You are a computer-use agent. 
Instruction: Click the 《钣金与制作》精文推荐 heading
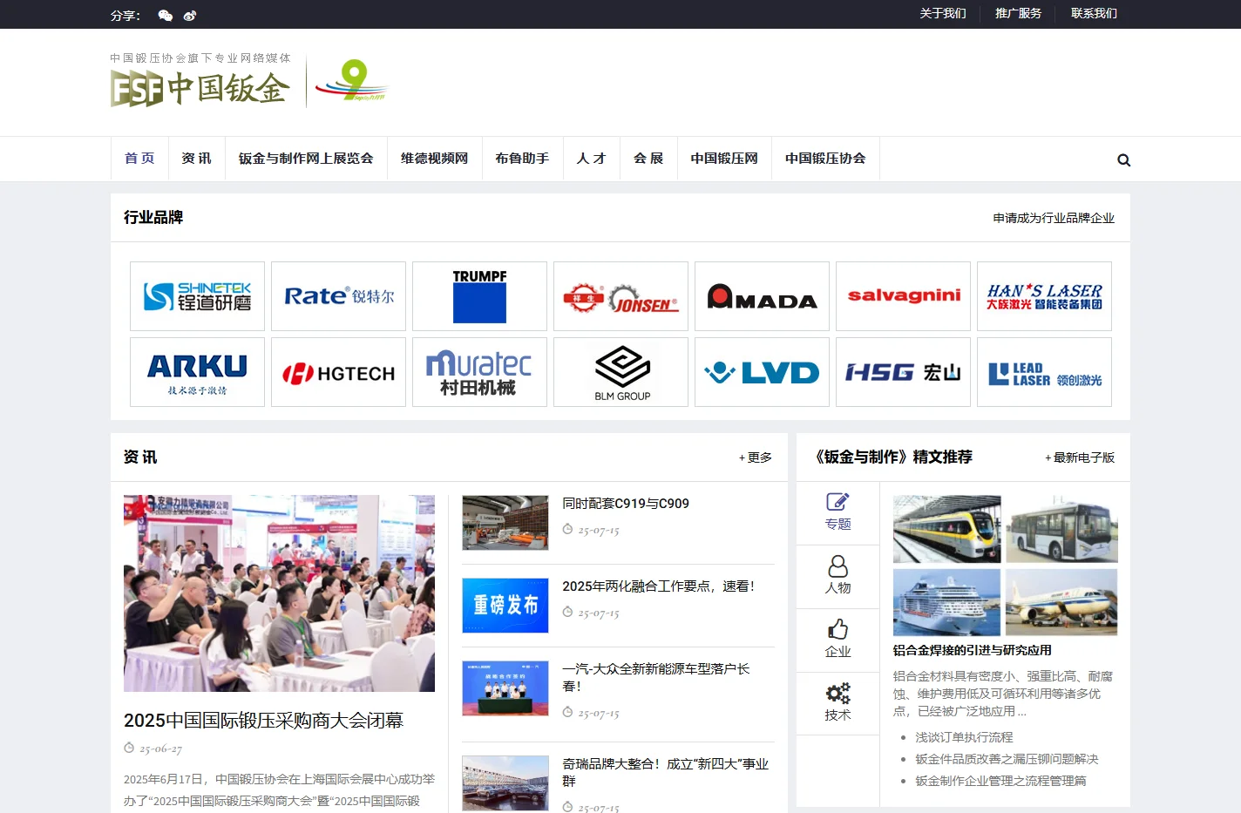pyautogui.click(x=893, y=457)
